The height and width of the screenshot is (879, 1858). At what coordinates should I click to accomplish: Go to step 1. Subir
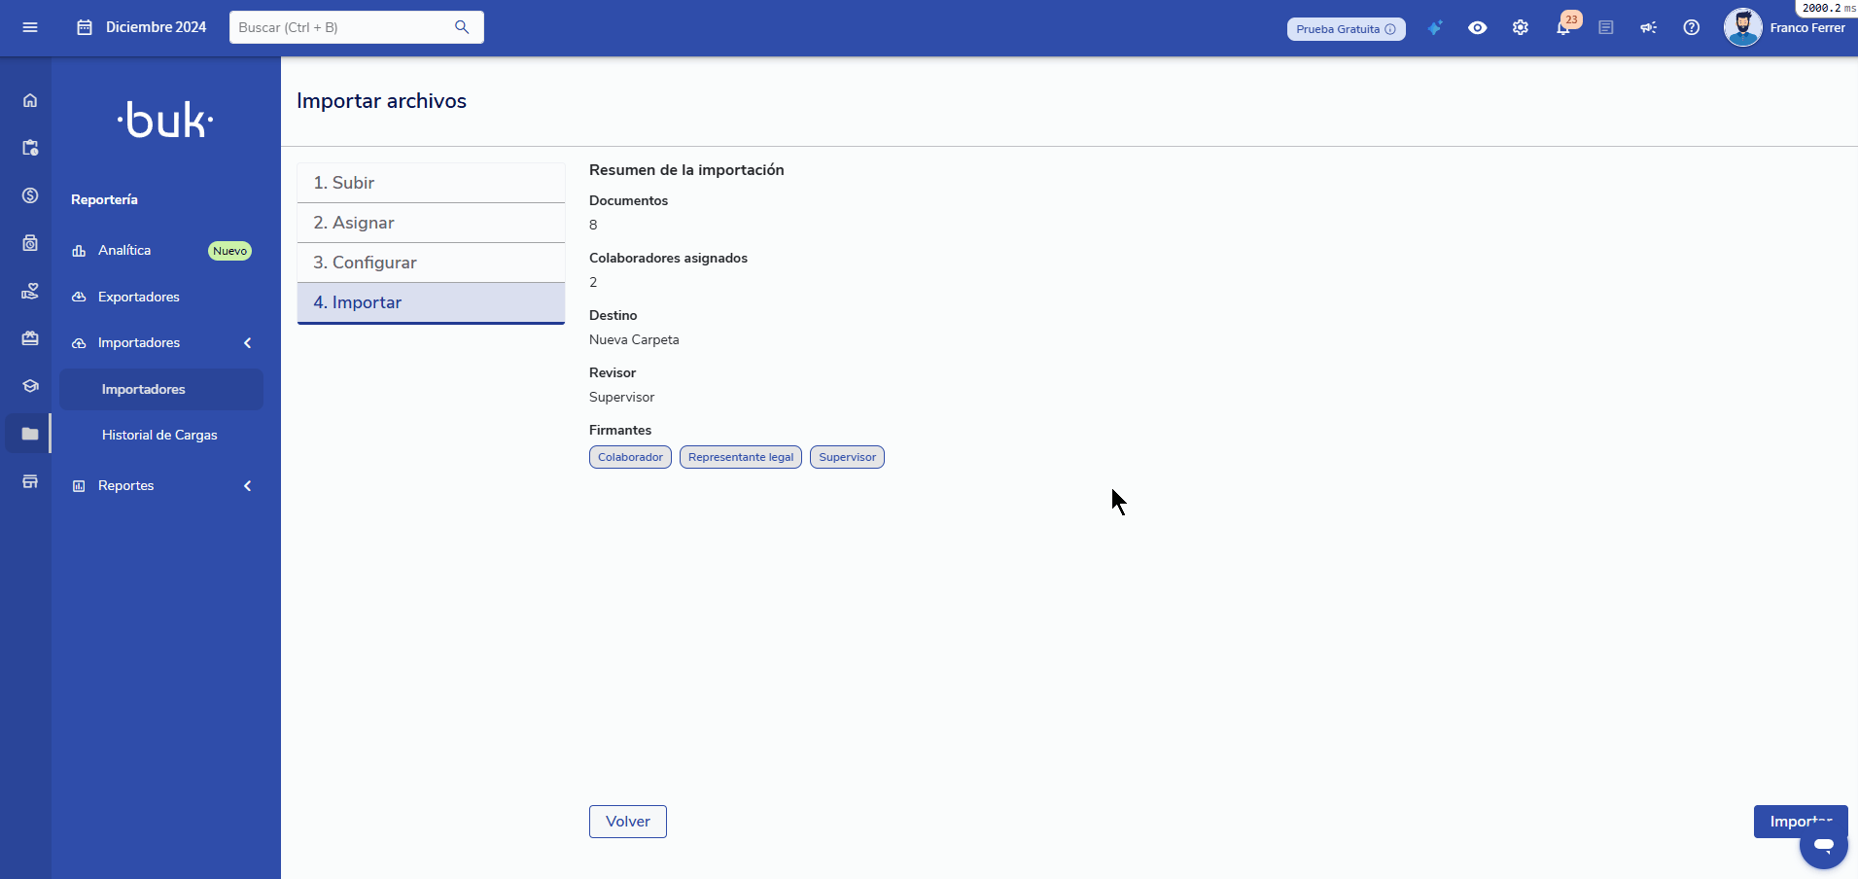[431, 183]
